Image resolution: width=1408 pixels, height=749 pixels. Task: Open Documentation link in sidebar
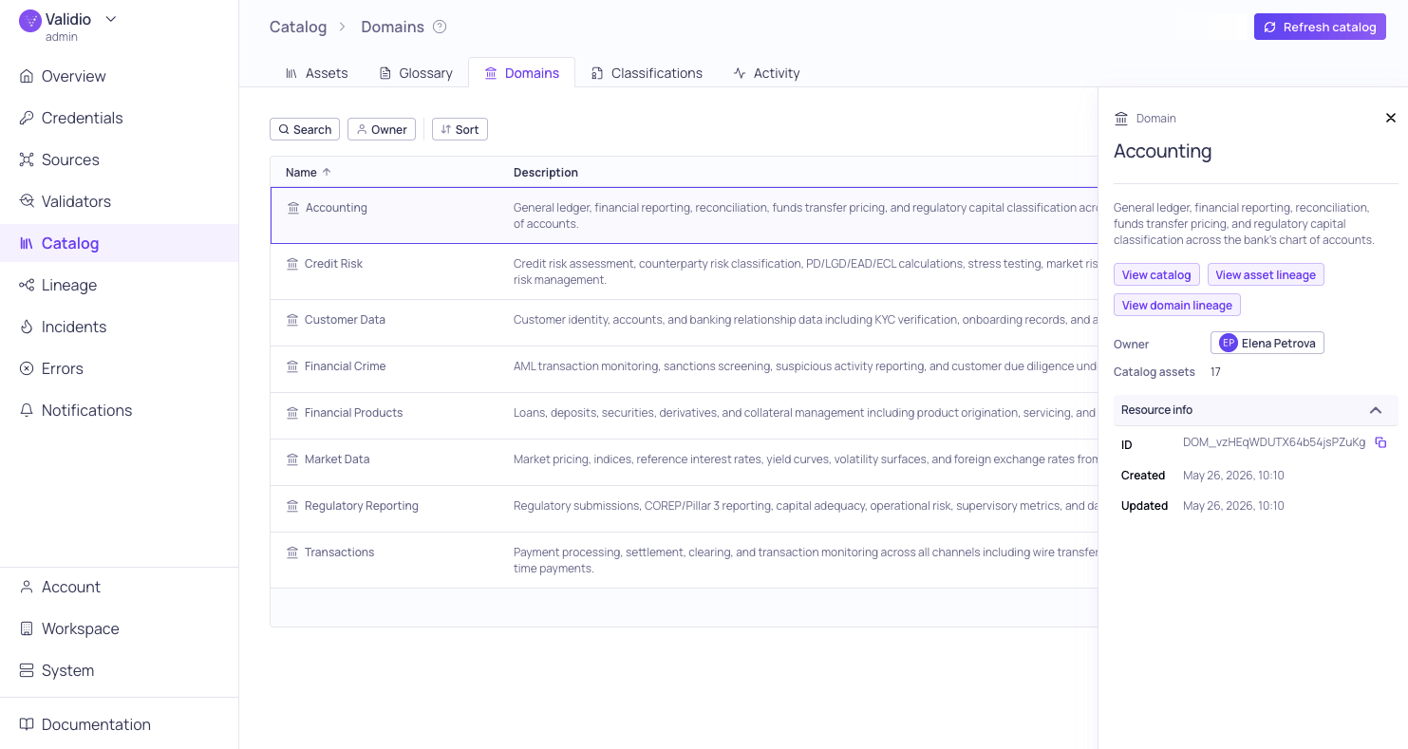(119, 724)
